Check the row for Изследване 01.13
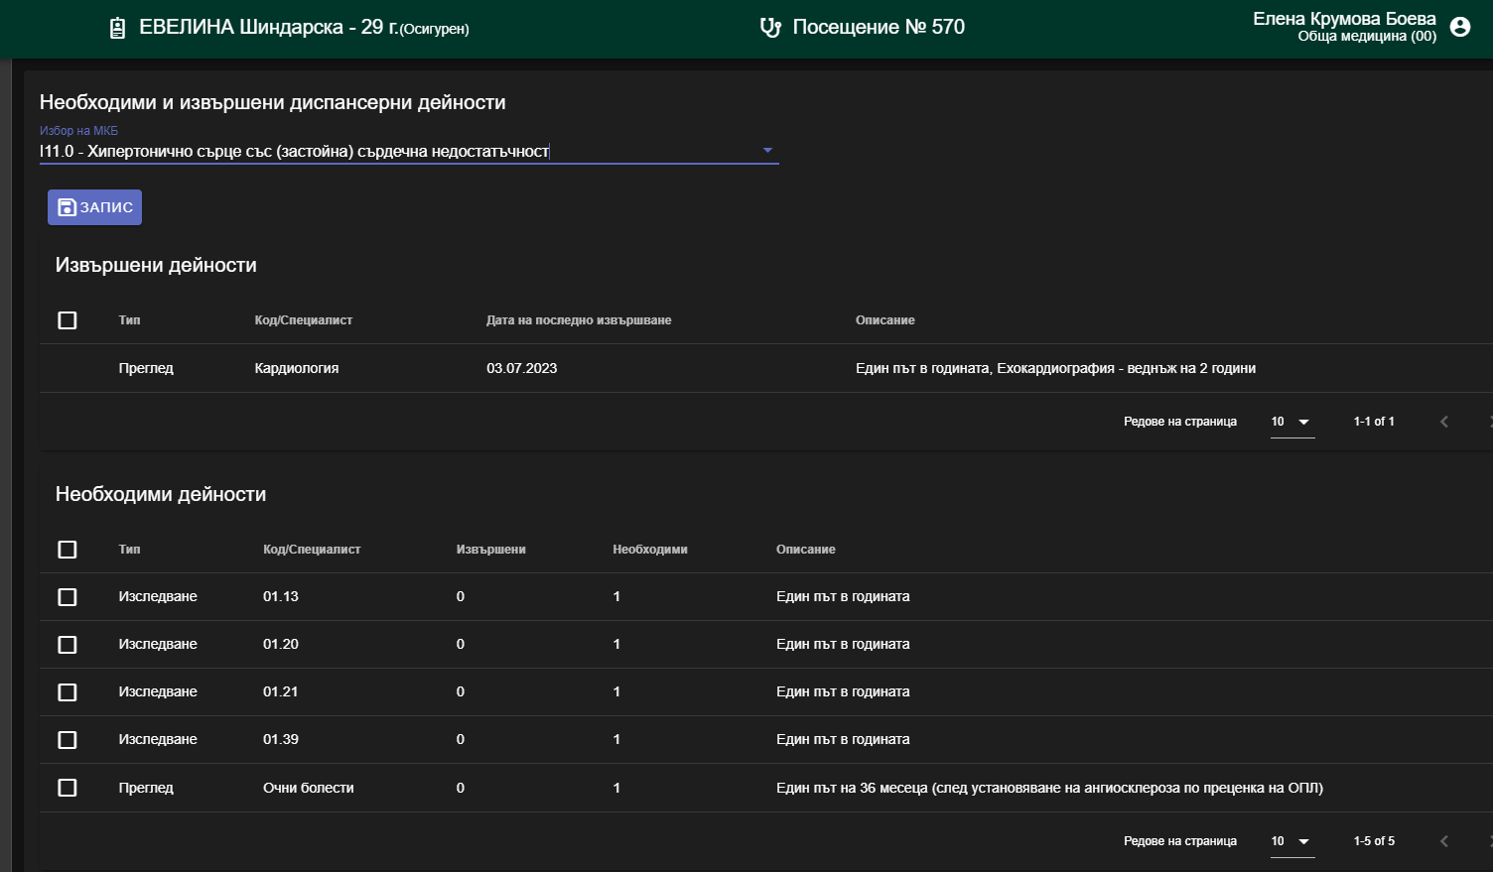 tap(68, 597)
